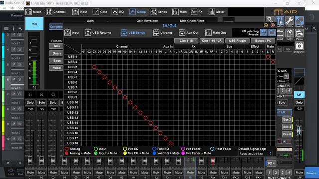This screenshot has width=319, height=179.
Task: Open the Channel view
Action: pyautogui.click(x=56, y=12)
